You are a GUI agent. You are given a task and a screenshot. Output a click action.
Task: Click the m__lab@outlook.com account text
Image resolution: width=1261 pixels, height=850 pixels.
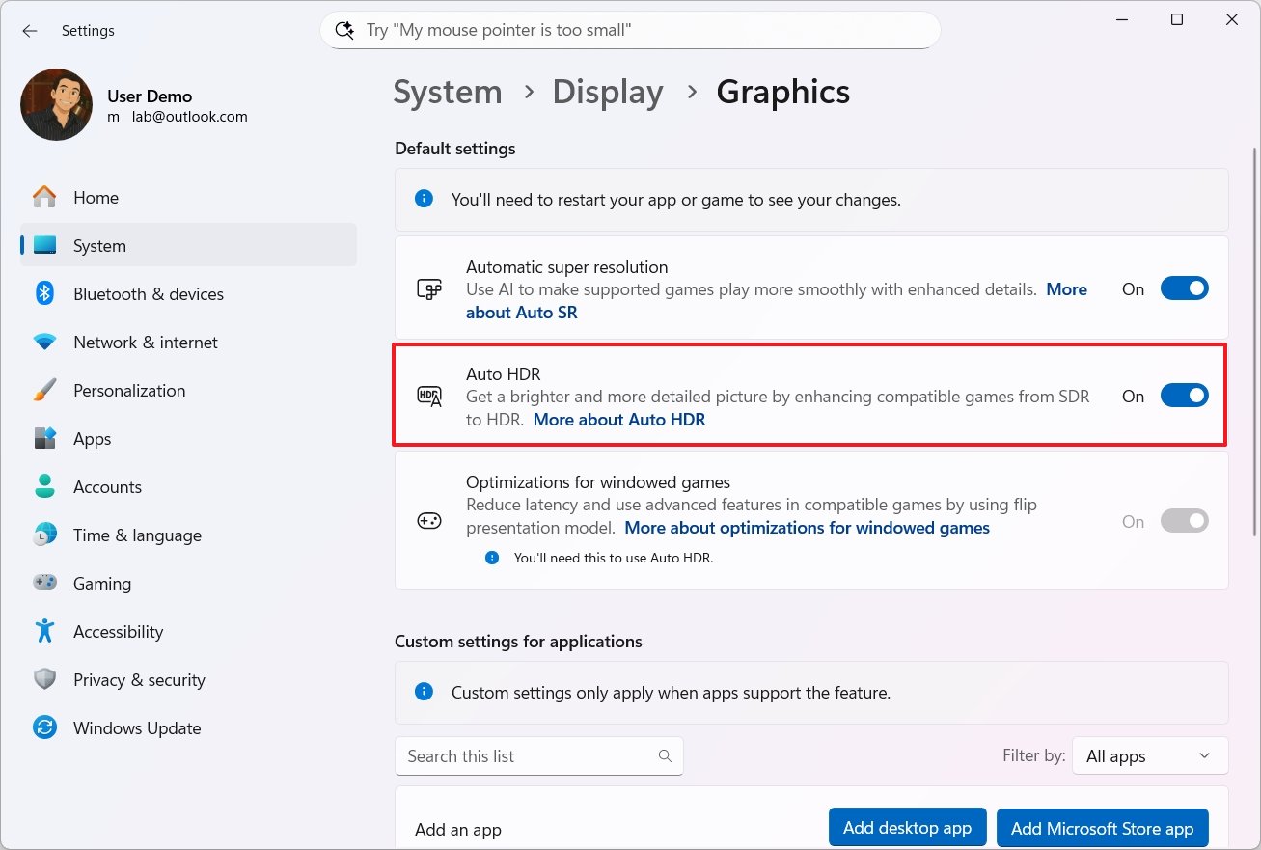click(178, 117)
